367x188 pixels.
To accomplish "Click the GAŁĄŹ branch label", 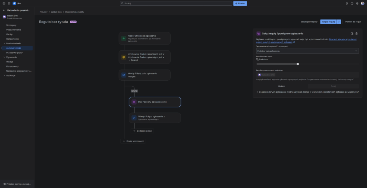I will [134, 91].
